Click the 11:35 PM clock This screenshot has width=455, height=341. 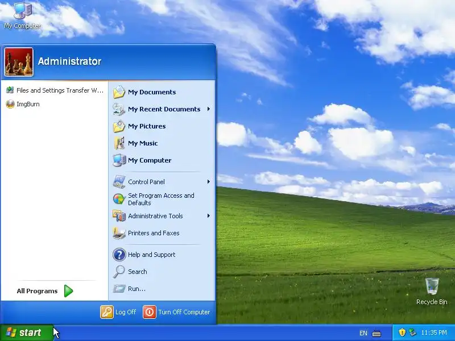click(434, 332)
